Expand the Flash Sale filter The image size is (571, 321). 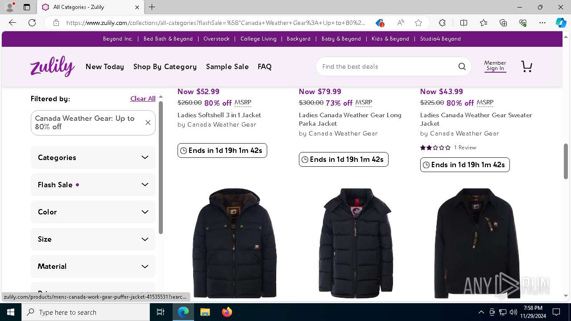click(93, 185)
